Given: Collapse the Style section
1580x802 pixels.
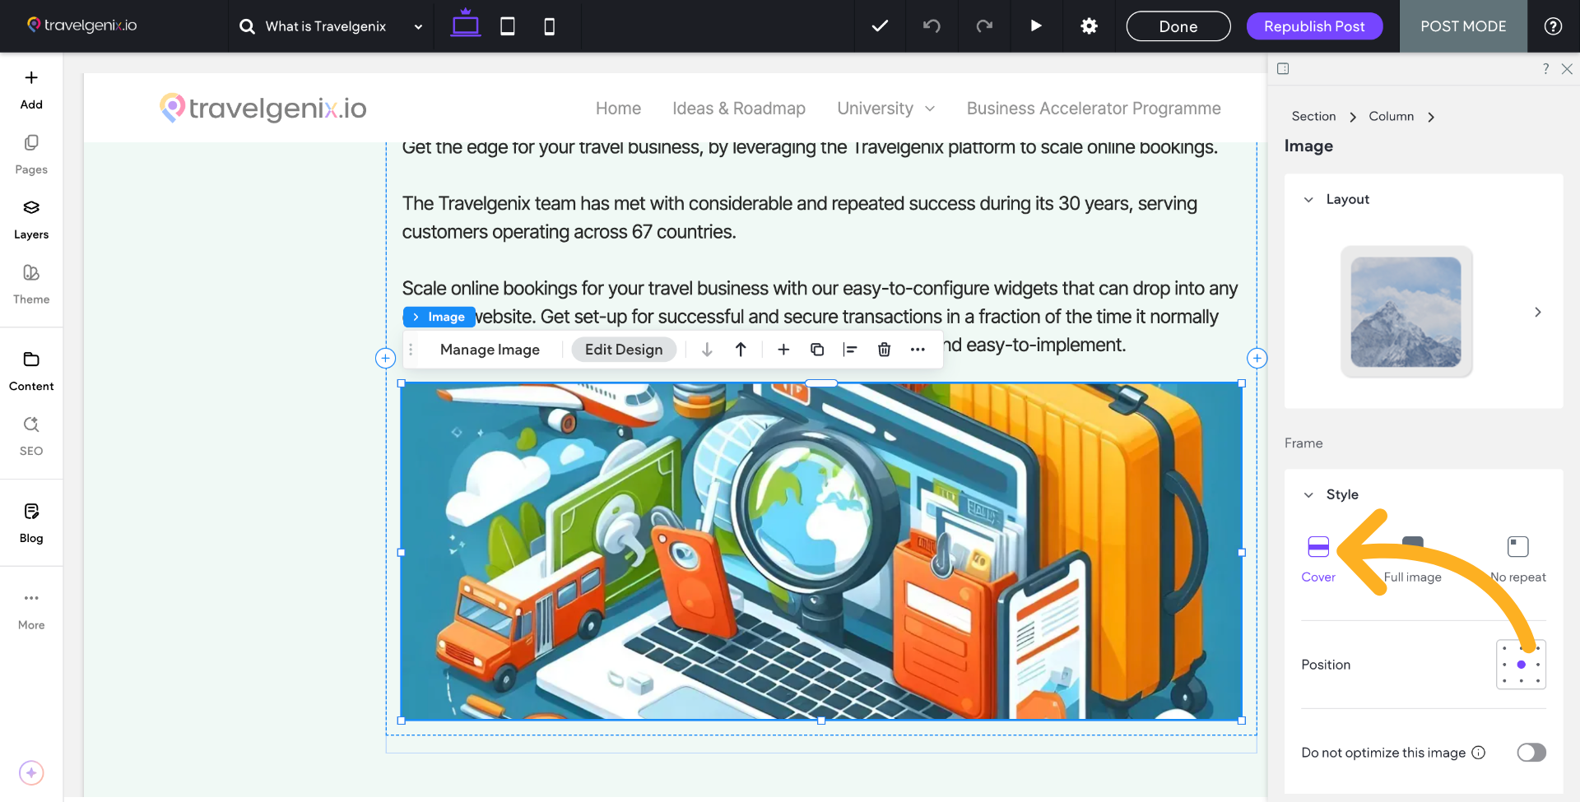Looking at the screenshot, I should pos(1308,495).
